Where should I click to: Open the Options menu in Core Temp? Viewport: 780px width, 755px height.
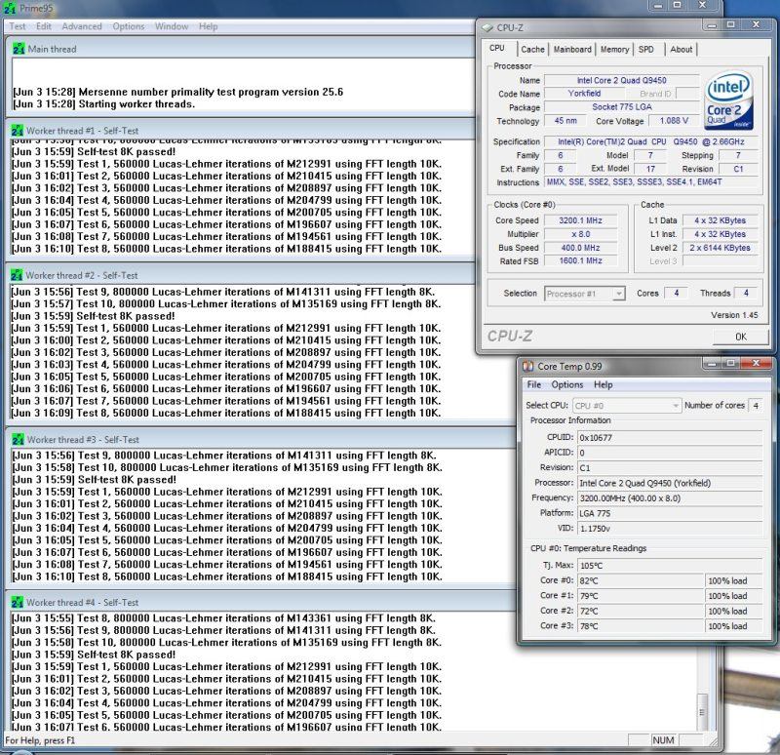[x=567, y=384]
